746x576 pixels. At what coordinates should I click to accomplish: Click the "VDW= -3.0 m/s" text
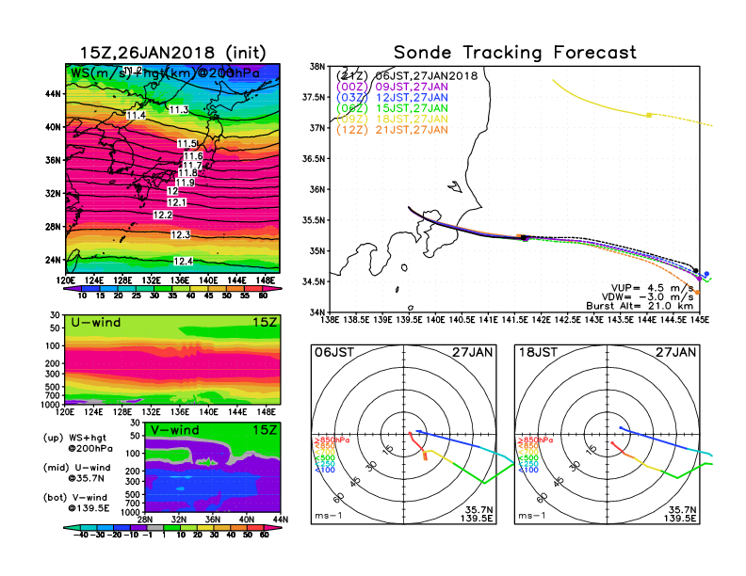647,297
